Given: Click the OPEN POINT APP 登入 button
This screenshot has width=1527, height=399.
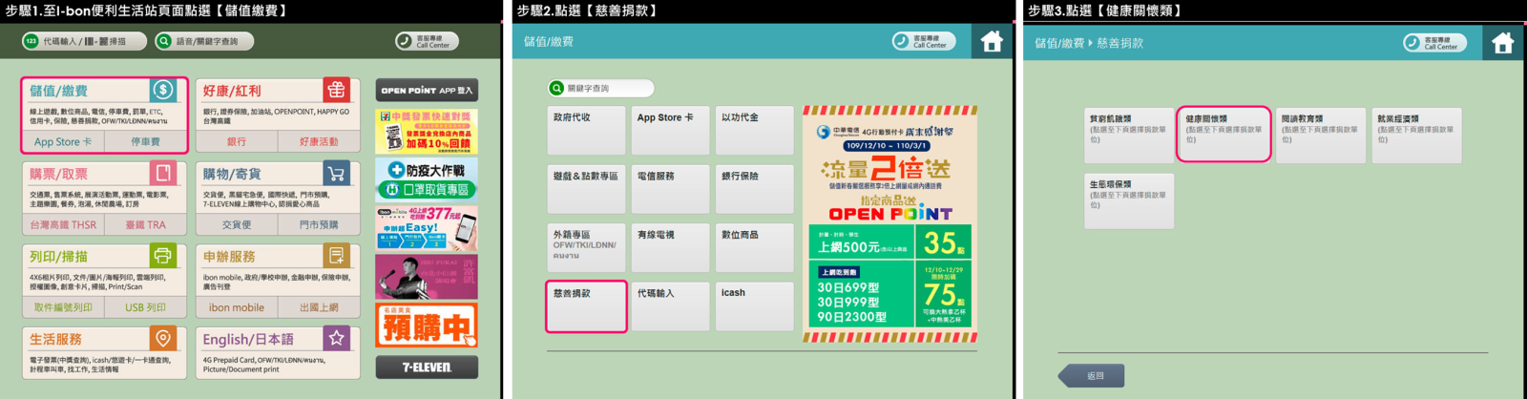Looking at the screenshot, I should (x=427, y=90).
